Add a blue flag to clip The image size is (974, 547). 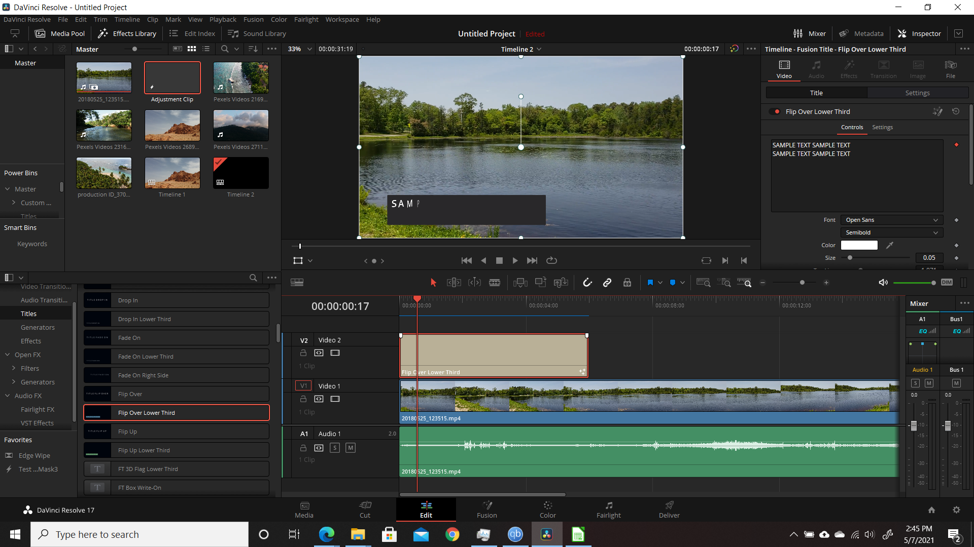click(x=650, y=283)
